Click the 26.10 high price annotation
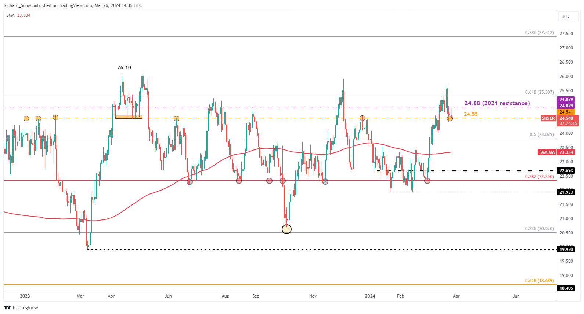The width and height of the screenshot is (584, 314). [124, 67]
